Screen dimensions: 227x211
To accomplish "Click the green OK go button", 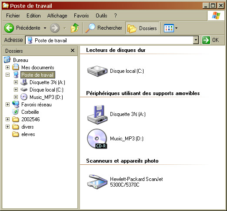I will pyautogui.click(x=210, y=40).
